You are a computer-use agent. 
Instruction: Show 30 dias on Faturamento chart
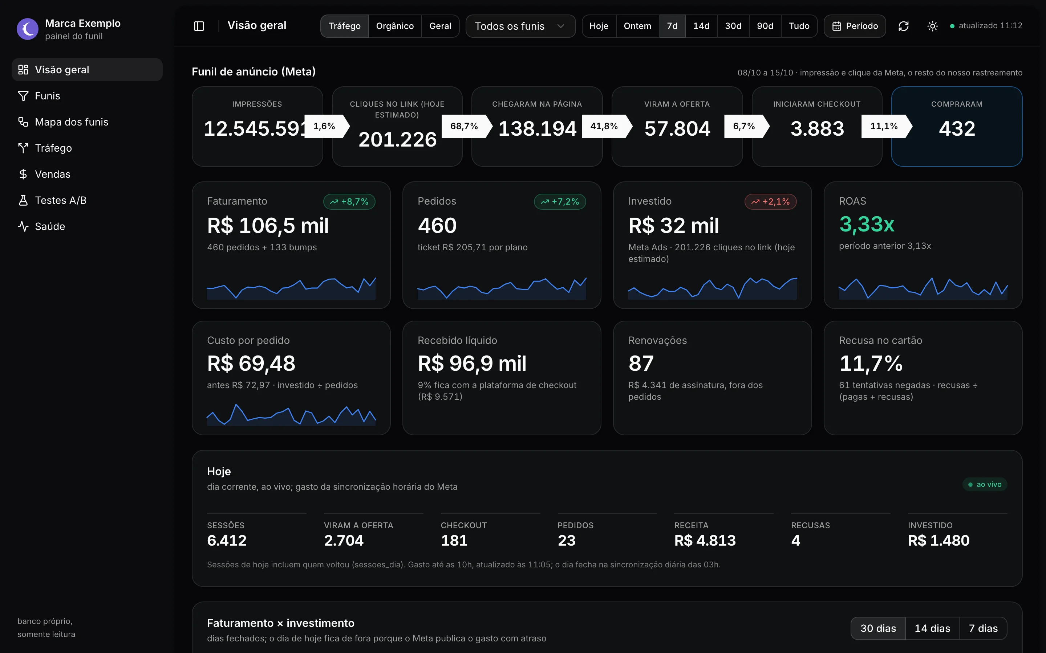878,628
